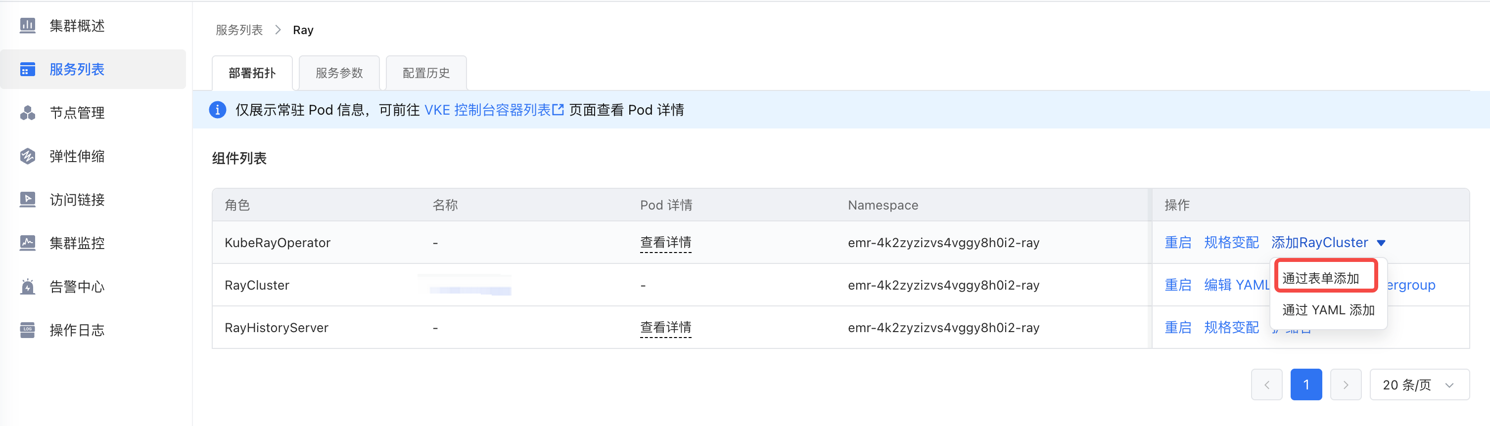The height and width of the screenshot is (426, 1490).
Task: Click the 弹性伸缩 scaling icon
Action: (x=27, y=156)
